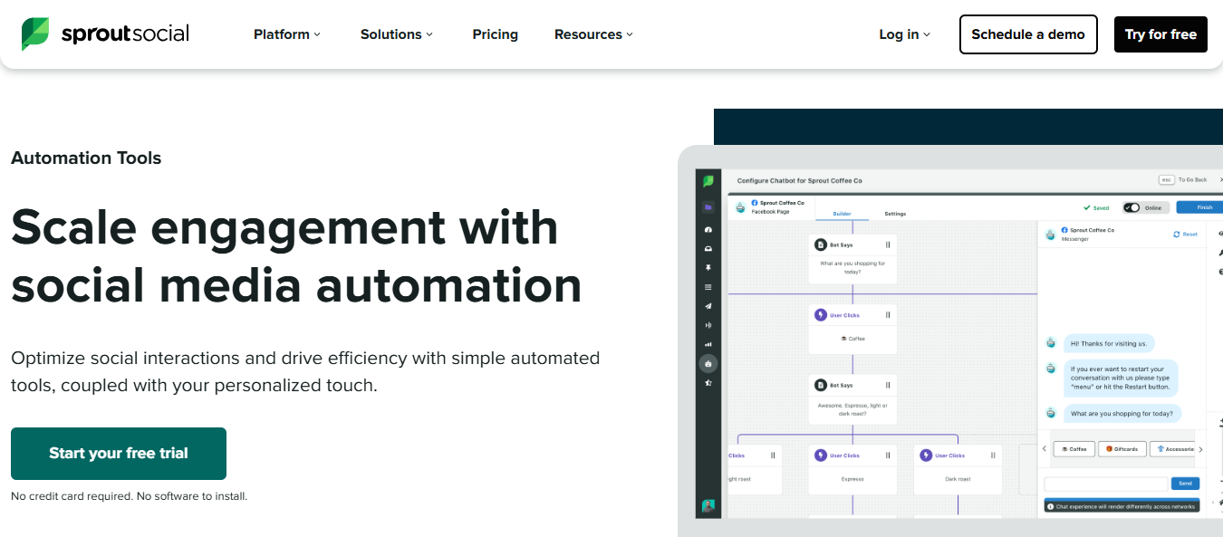Viewport: 1223px width, 537px height.
Task: Select the Giftcards quick reply button
Action: coord(1122,449)
